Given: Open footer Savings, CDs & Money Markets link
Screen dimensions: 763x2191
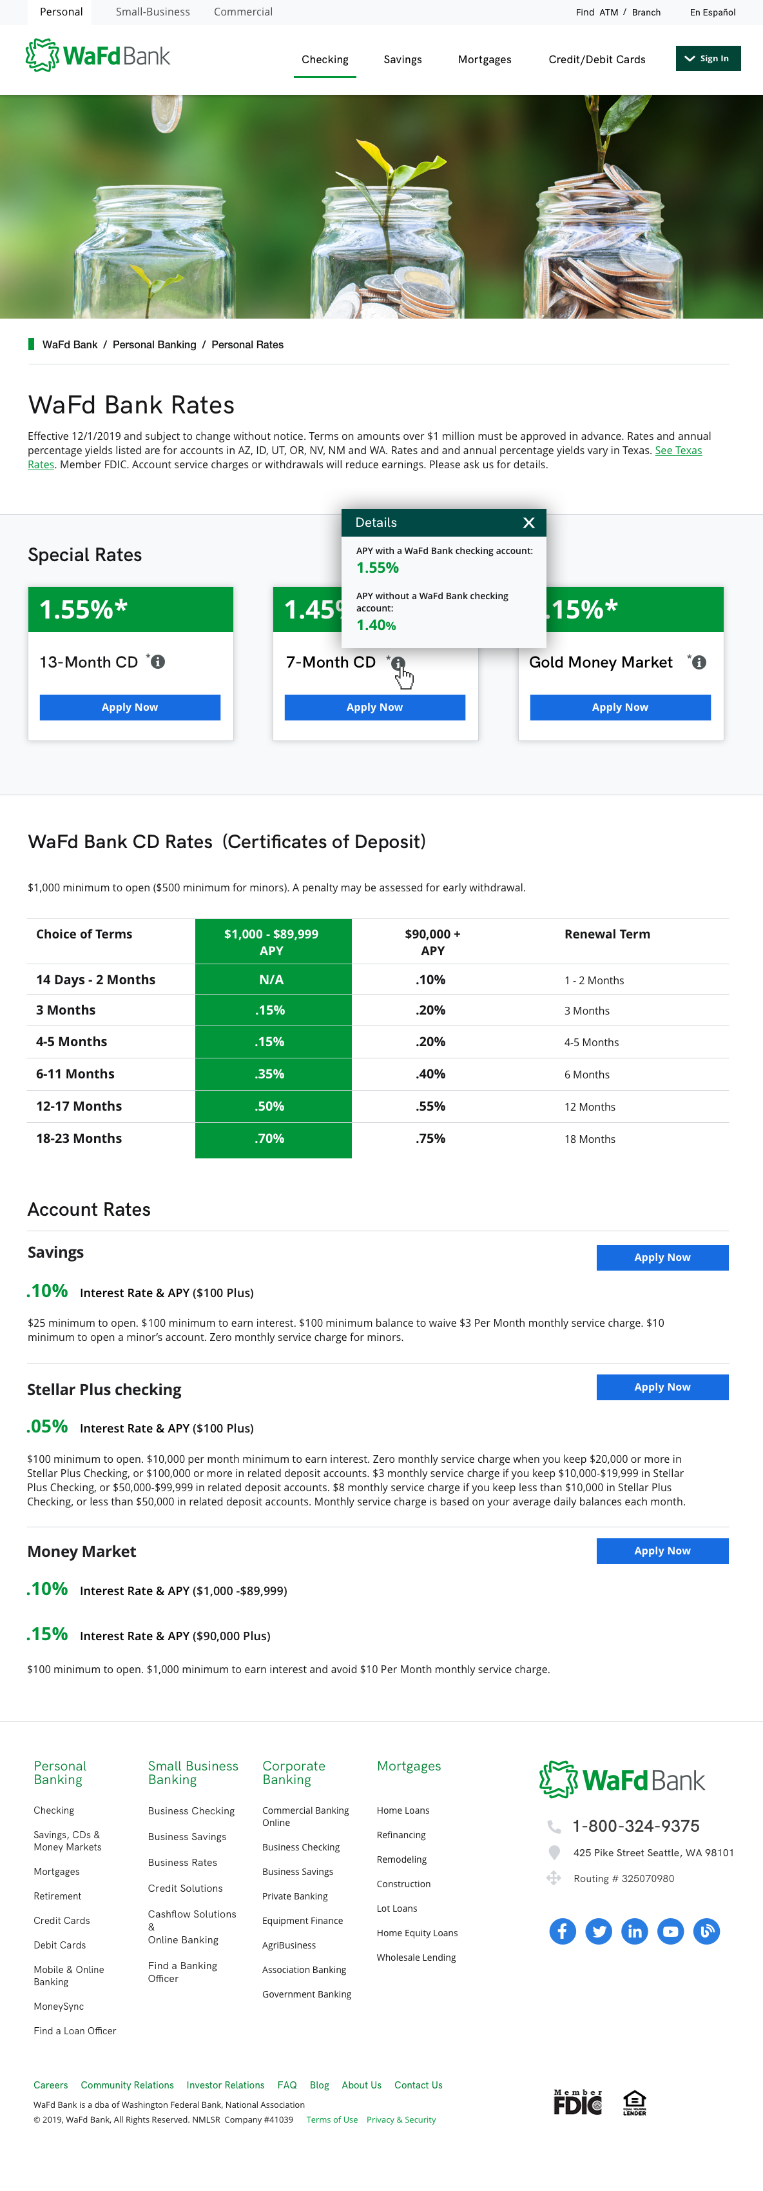Looking at the screenshot, I should tap(67, 1841).
